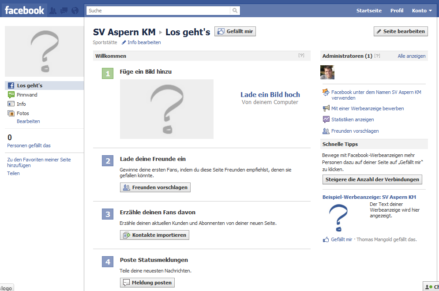This screenshot has width=439, height=291.
Task: Click the page profile picture placeholder
Action: 44,51
